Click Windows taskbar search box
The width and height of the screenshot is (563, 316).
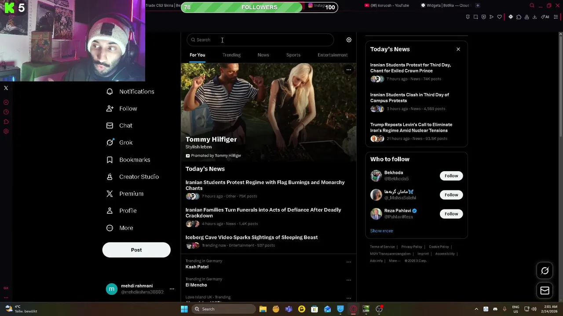click(x=223, y=309)
